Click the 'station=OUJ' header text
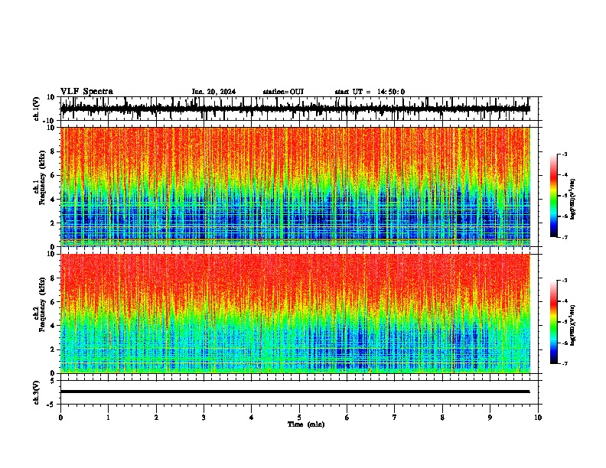 coord(283,92)
